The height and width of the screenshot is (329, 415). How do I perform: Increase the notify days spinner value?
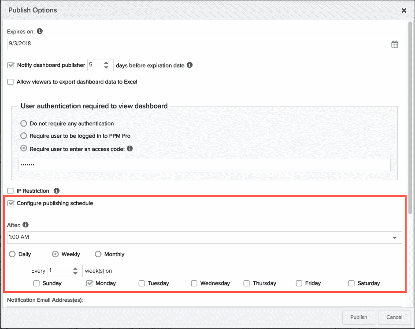pos(106,63)
